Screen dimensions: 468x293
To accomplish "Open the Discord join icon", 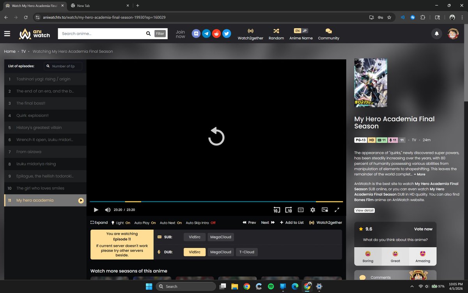I will pyautogui.click(x=196, y=34).
